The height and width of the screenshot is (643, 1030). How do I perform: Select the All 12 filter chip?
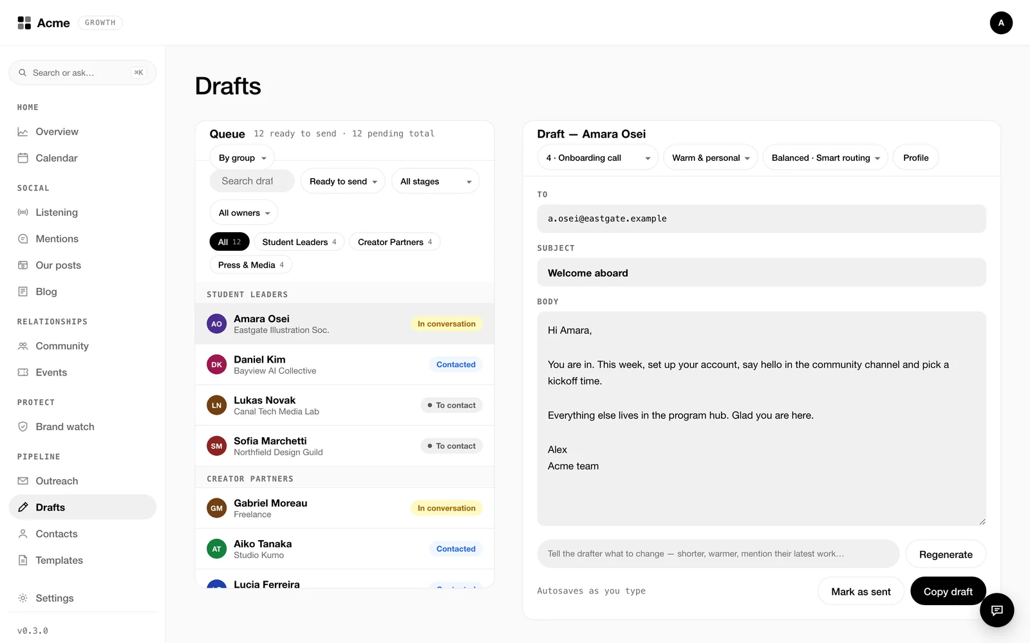[x=229, y=242]
